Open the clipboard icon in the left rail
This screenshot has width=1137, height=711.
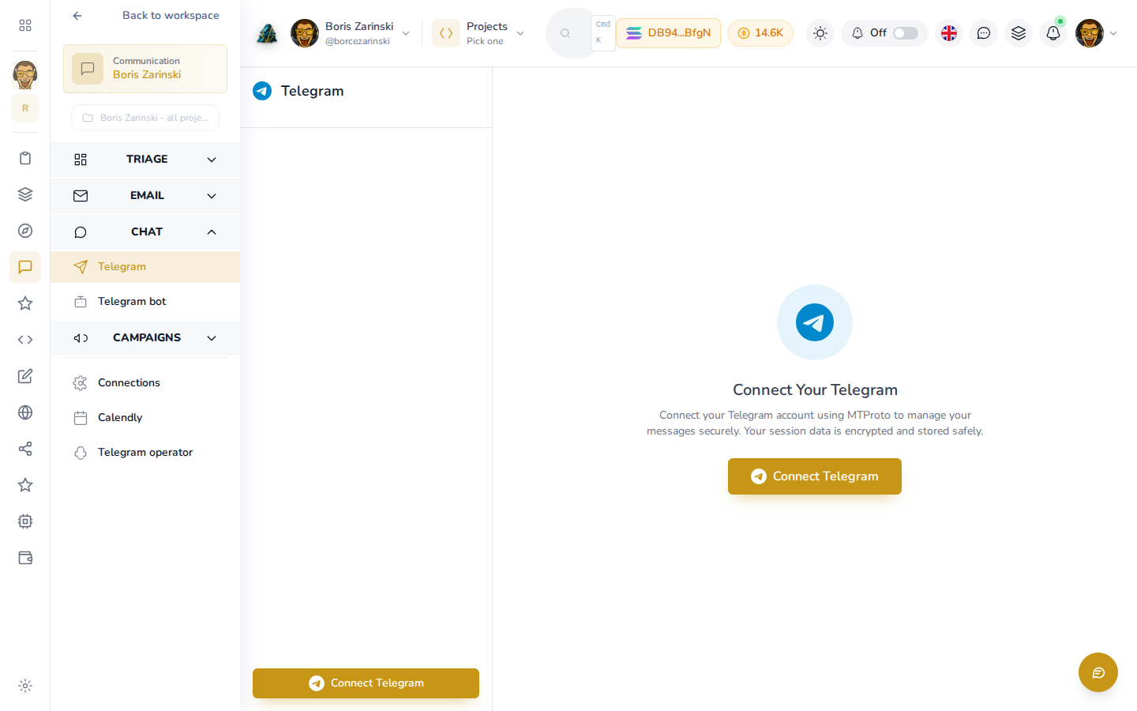(x=25, y=158)
